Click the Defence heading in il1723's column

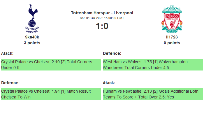point(112,53)
